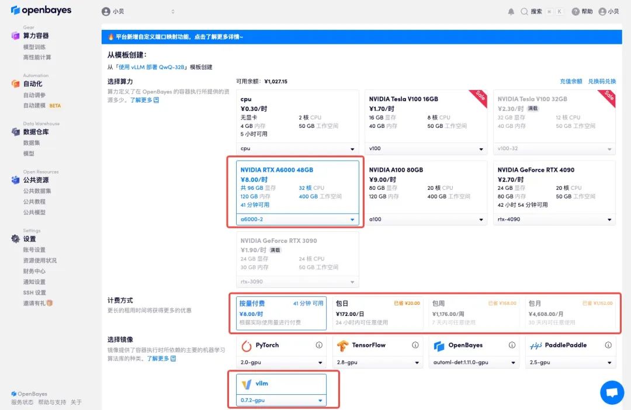The height and width of the screenshot is (410, 631).
Task: Choose 包周 billing option
Action: 474,313
